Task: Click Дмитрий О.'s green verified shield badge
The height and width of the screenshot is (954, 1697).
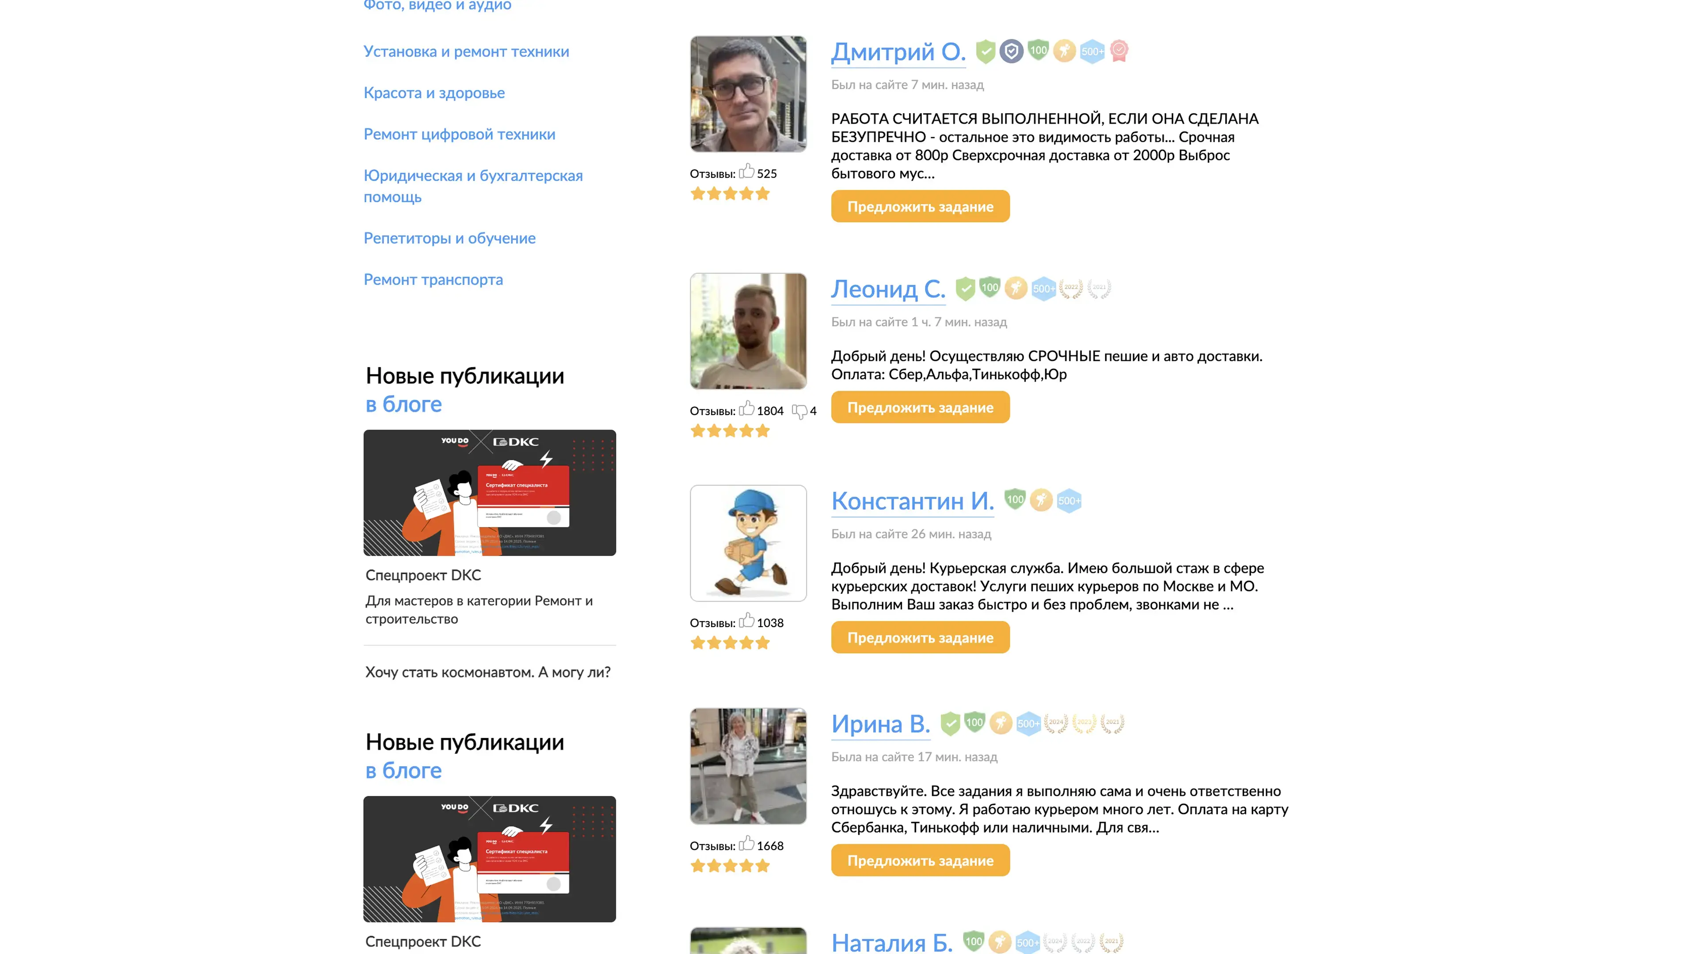Action: (985, 51)
